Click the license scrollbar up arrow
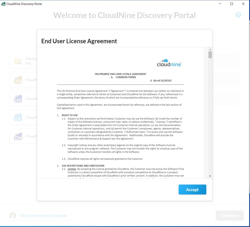This screenshot has height=227, width=250. [x=210, y=50]
